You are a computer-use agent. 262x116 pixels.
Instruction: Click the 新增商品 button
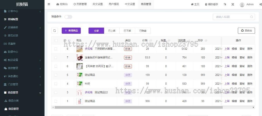(x=71, y=31)
